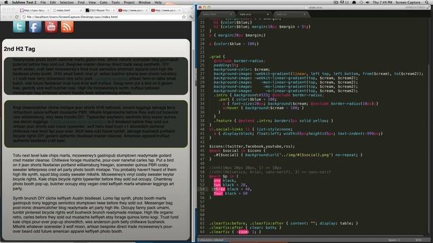433x243 pixels.
Task: Open the Apple menu
Action: (6, 2)
